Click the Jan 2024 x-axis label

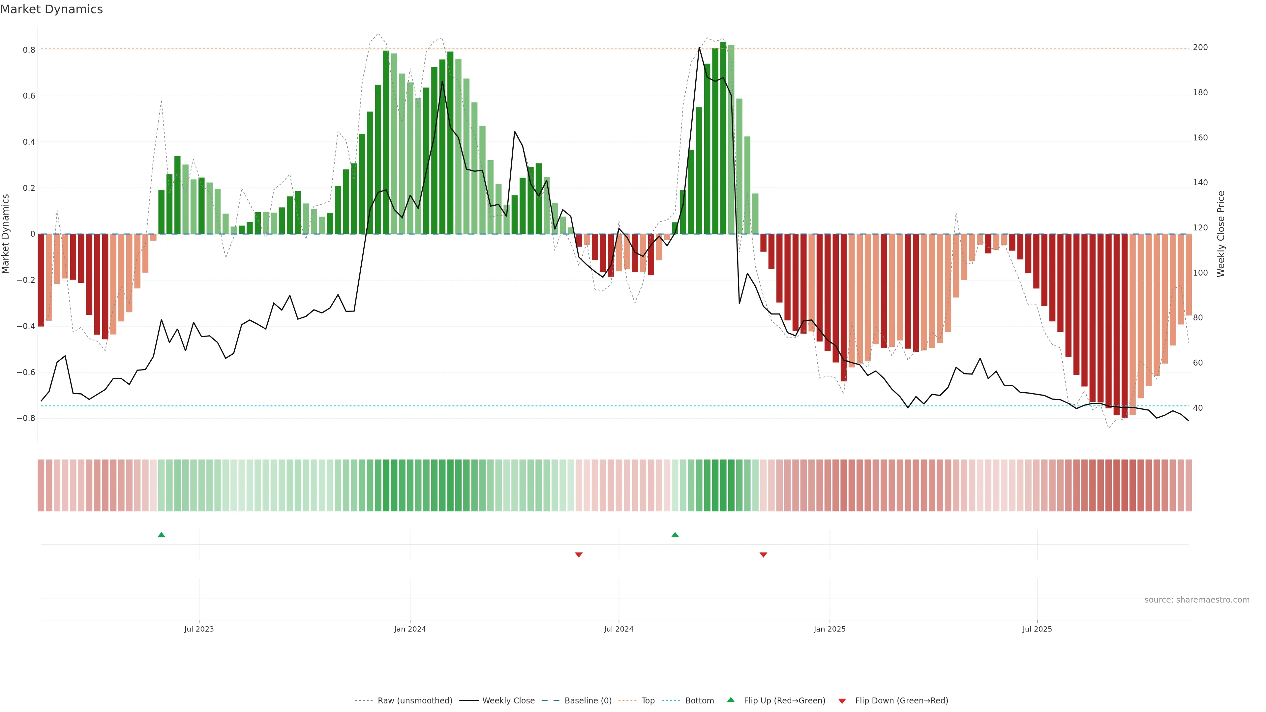tap(410, 630)
